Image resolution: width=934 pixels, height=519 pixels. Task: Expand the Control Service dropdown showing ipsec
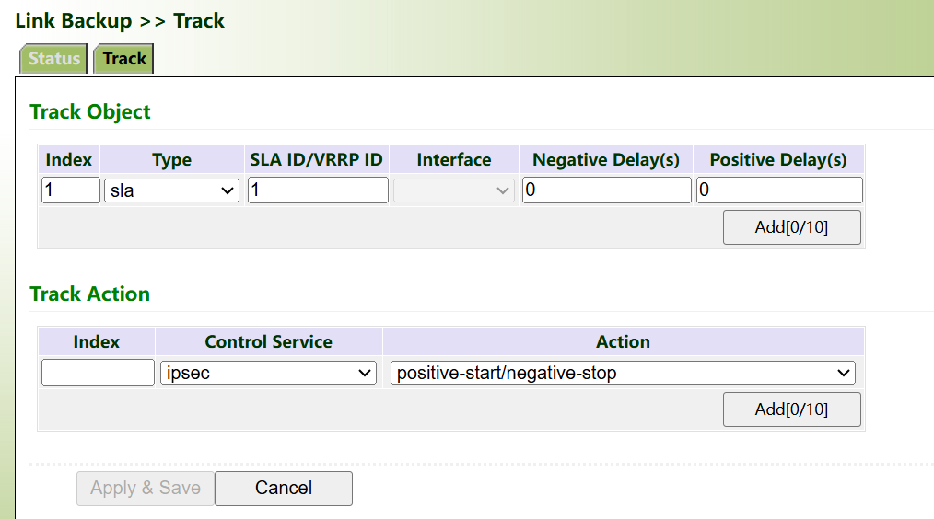pos(268,373)
